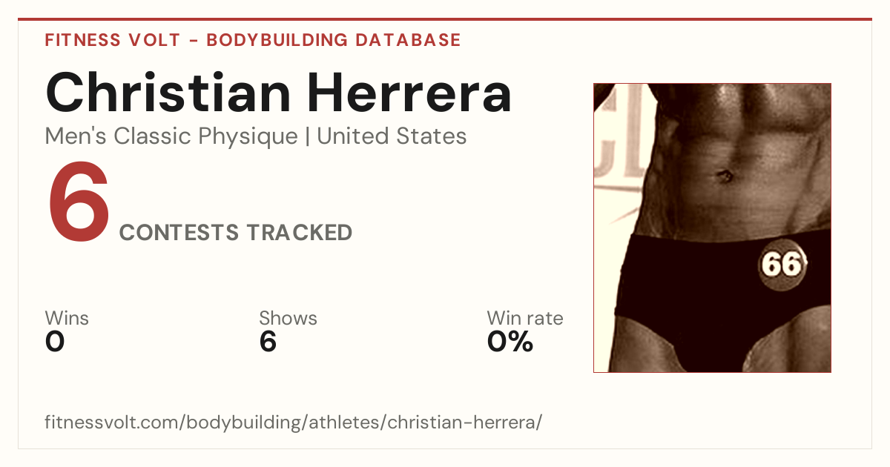890x467 pixels.
Task: Click the athlete photo thumbnail
Action: pos(712,228)
